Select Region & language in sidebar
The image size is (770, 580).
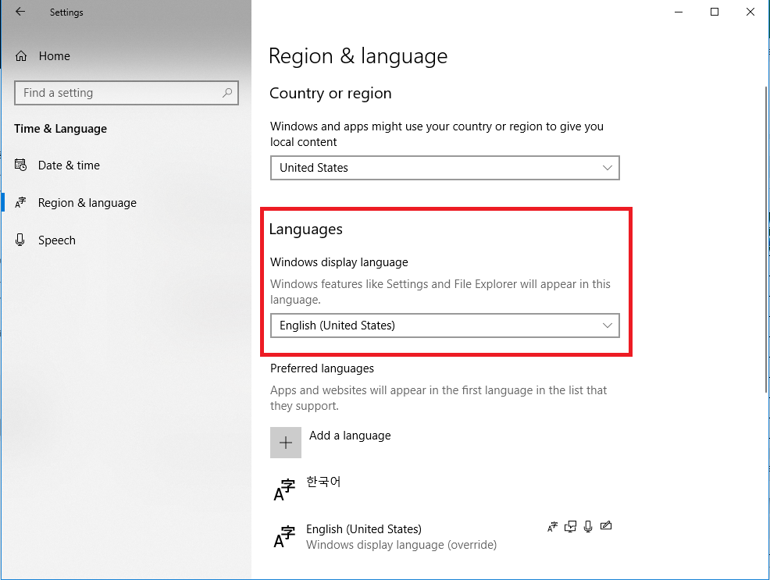87,203
